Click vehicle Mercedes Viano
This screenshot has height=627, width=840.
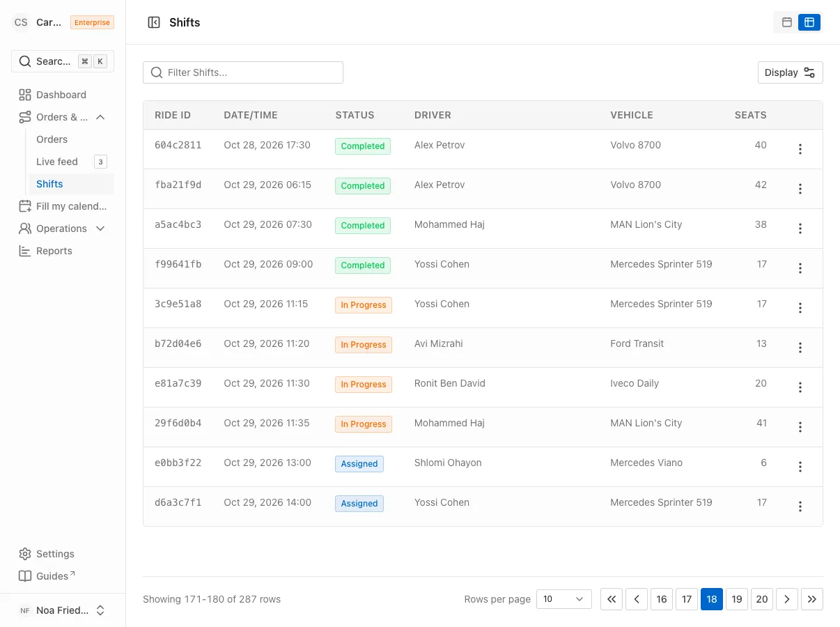(646, 463)
